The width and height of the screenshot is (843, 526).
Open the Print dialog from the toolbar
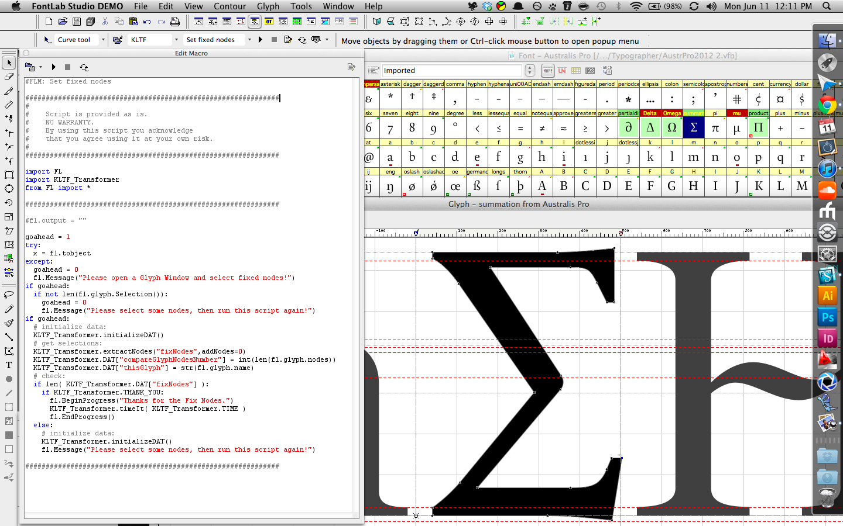coord(175,22)
